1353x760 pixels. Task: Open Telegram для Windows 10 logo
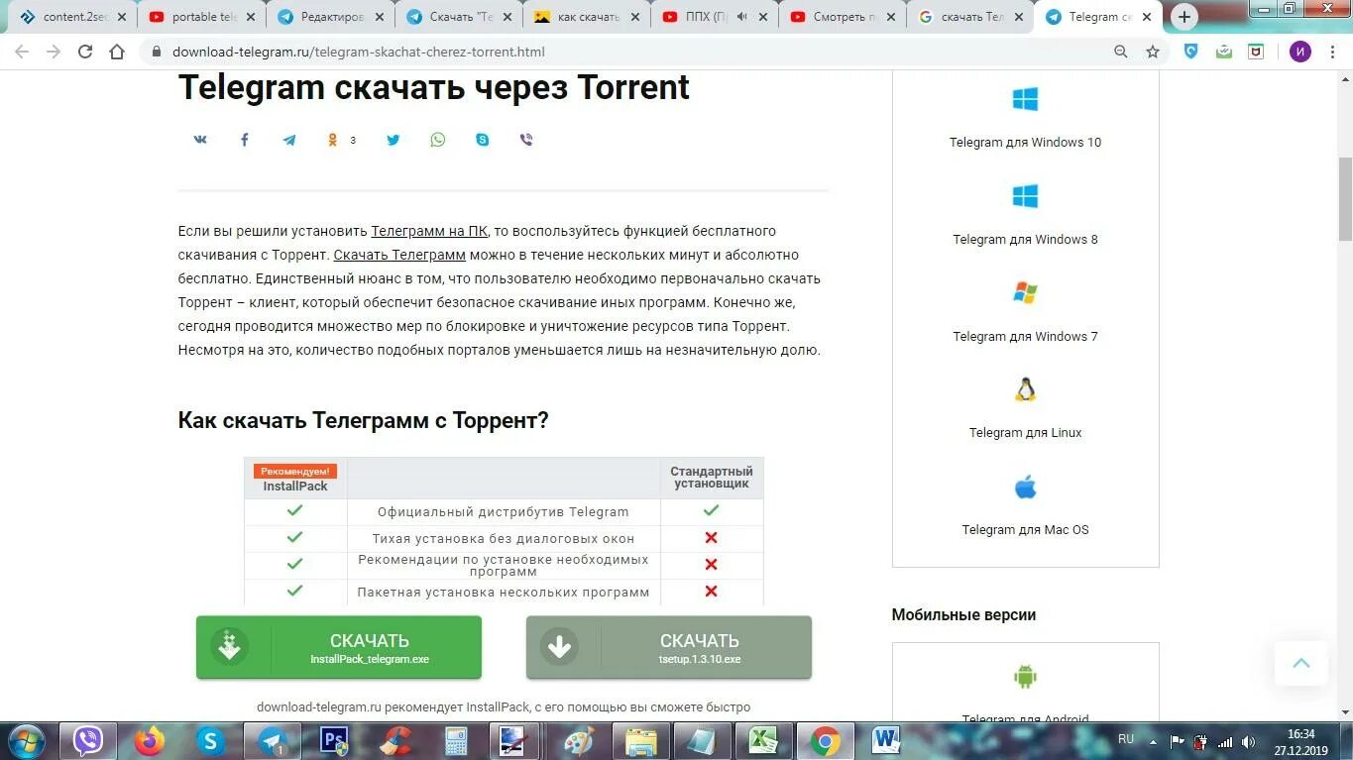[x=1025, y=99]
